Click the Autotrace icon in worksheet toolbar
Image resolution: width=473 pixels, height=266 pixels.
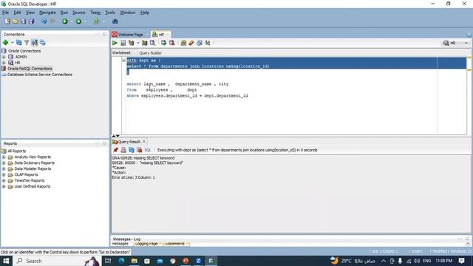click(145, 43)
